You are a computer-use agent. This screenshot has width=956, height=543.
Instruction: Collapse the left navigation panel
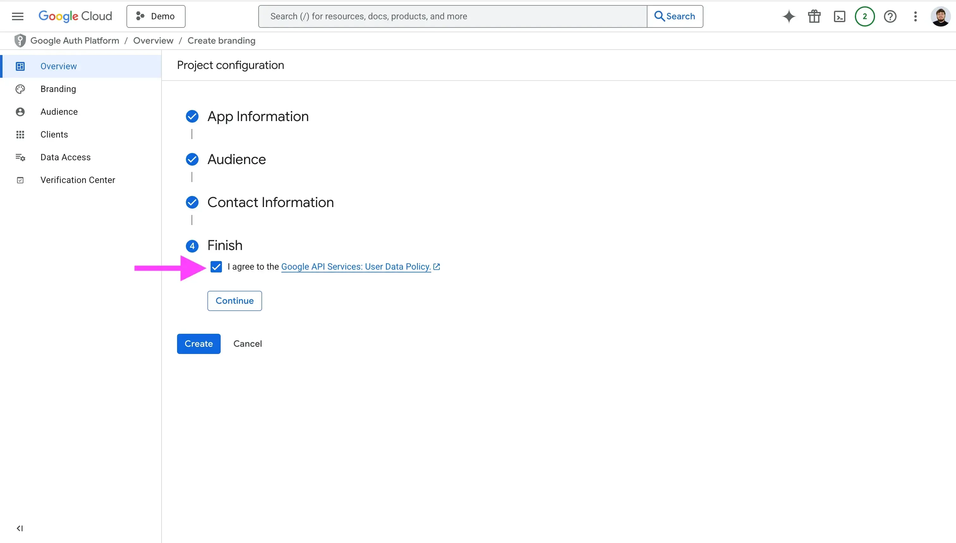tap(20, 528)
